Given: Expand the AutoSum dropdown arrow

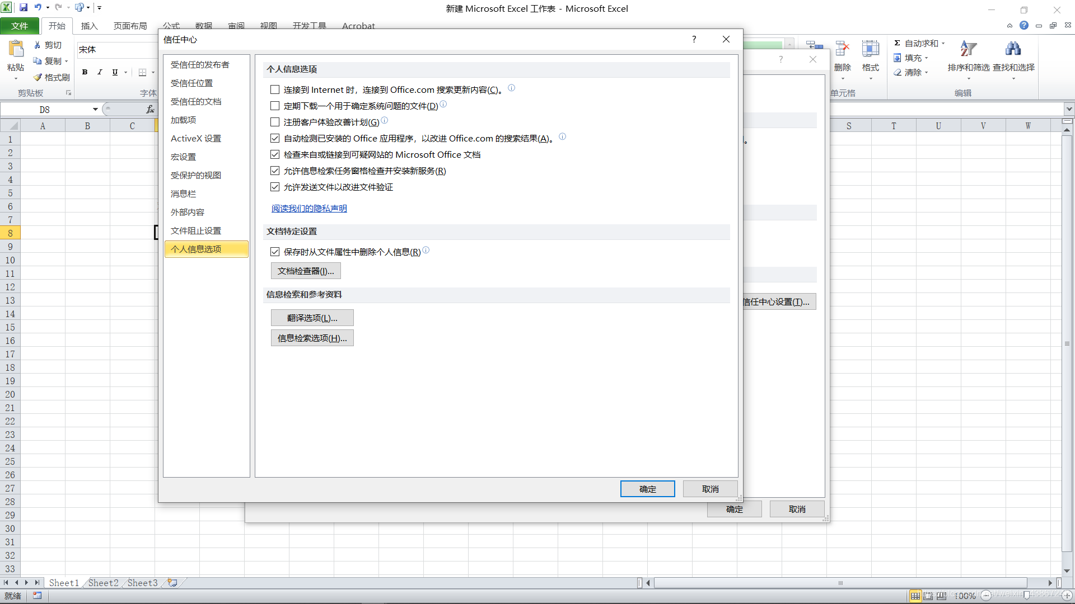Looking at the screenshot, I should point(943,43).
